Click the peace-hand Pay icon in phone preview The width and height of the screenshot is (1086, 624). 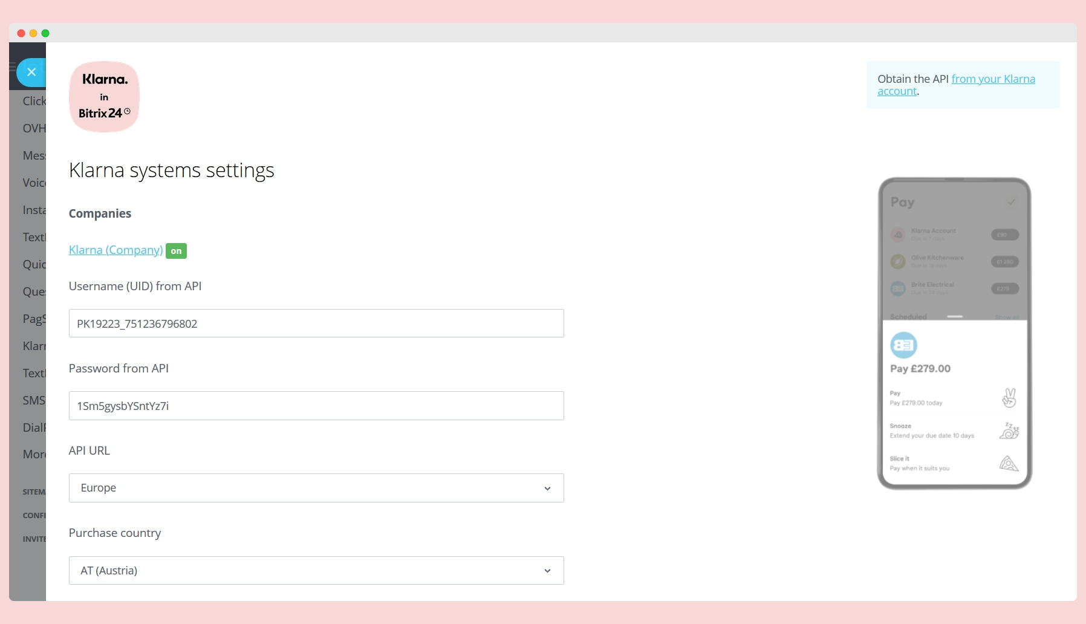click(x=1009, y=397)
